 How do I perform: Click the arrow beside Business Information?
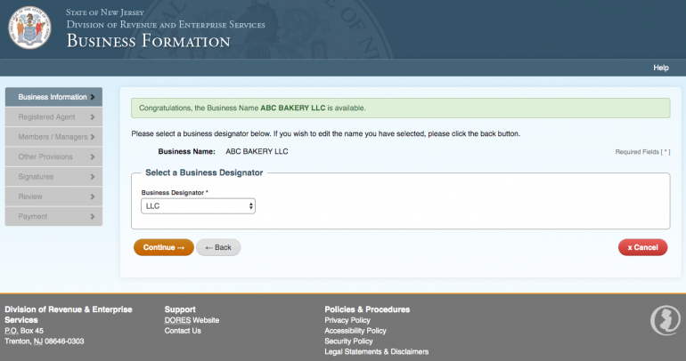(x=93, y=97)
